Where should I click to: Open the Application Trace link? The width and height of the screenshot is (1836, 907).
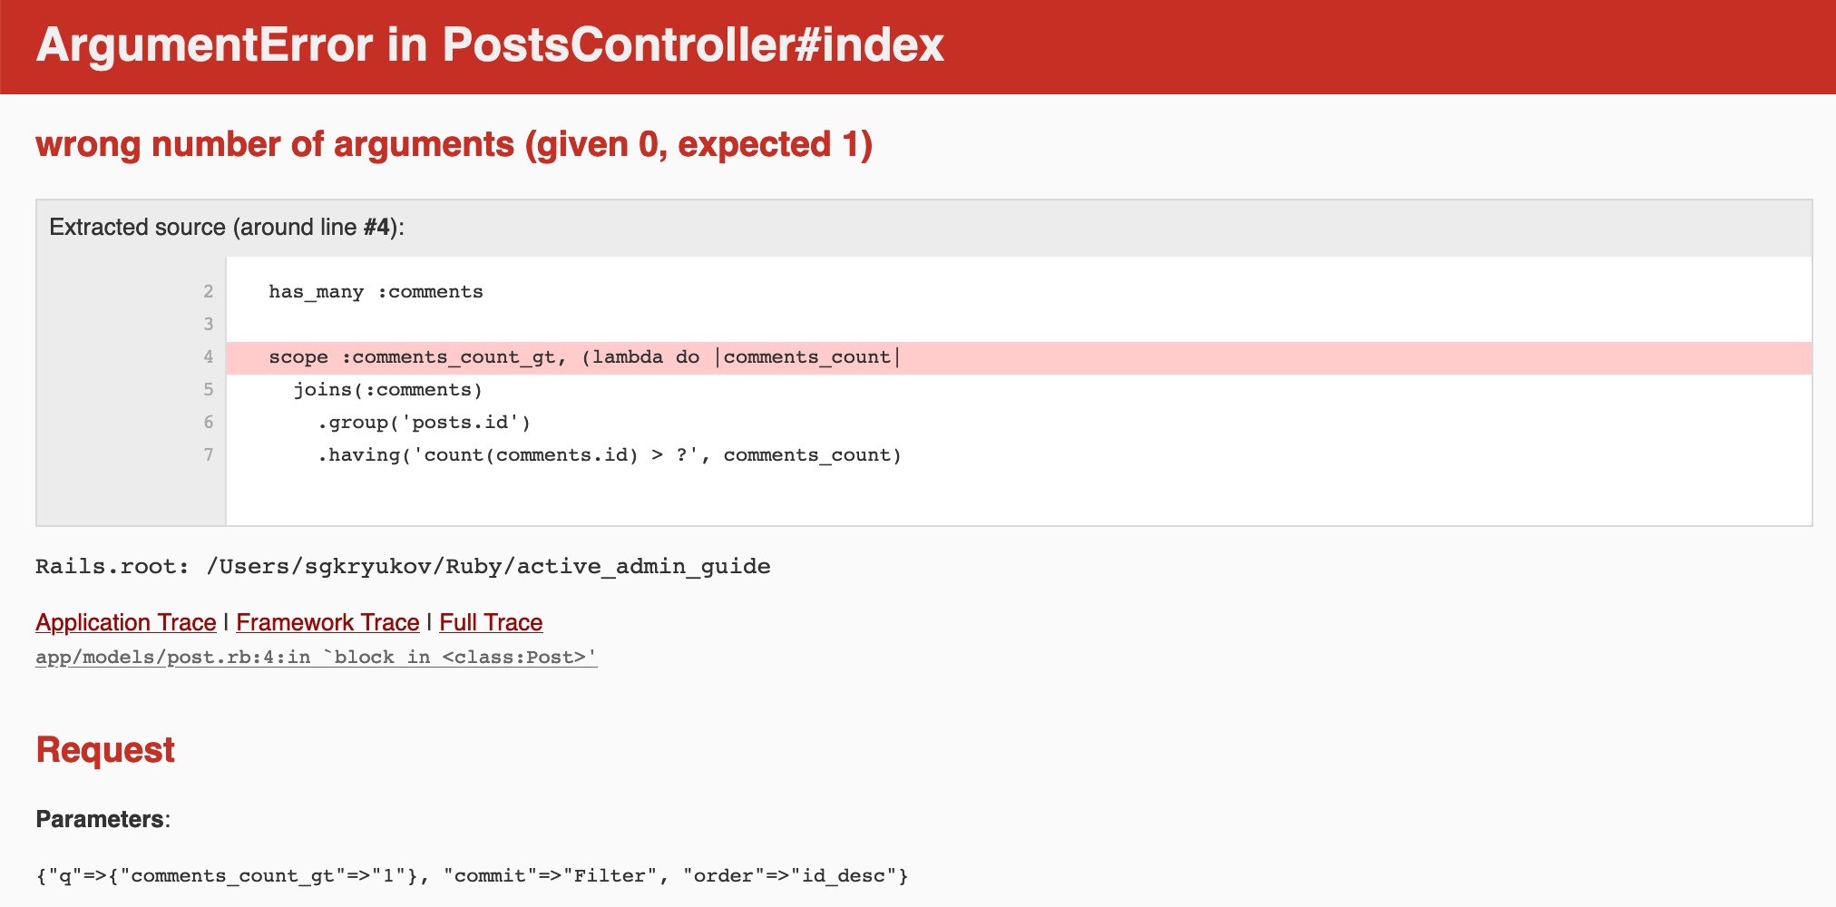(x=126, y=622)
